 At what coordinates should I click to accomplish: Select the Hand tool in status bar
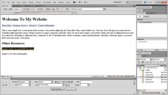[x=95, y=76]
